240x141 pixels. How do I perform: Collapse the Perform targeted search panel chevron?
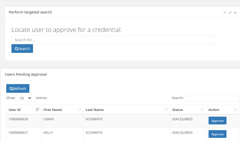tap(225, 12)
